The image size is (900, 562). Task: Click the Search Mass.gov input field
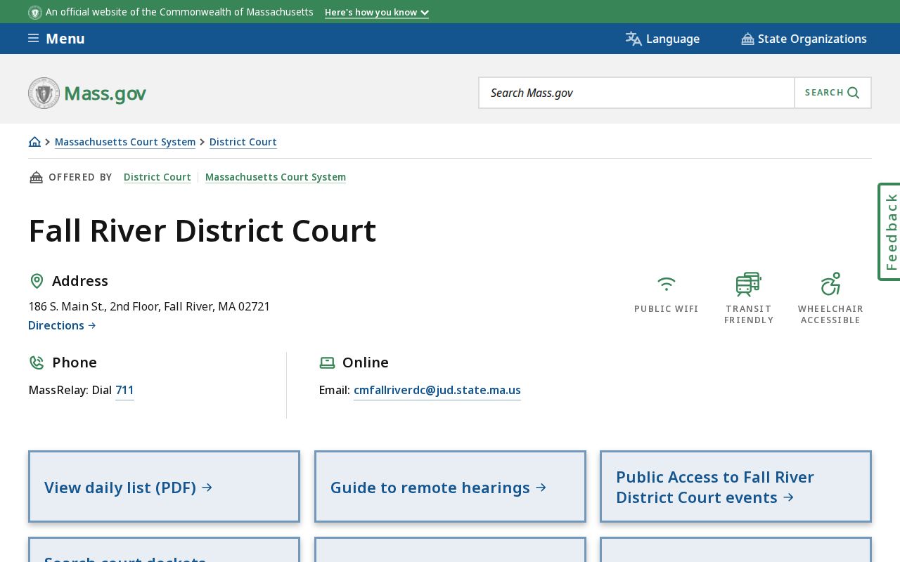tap(636, 93)
